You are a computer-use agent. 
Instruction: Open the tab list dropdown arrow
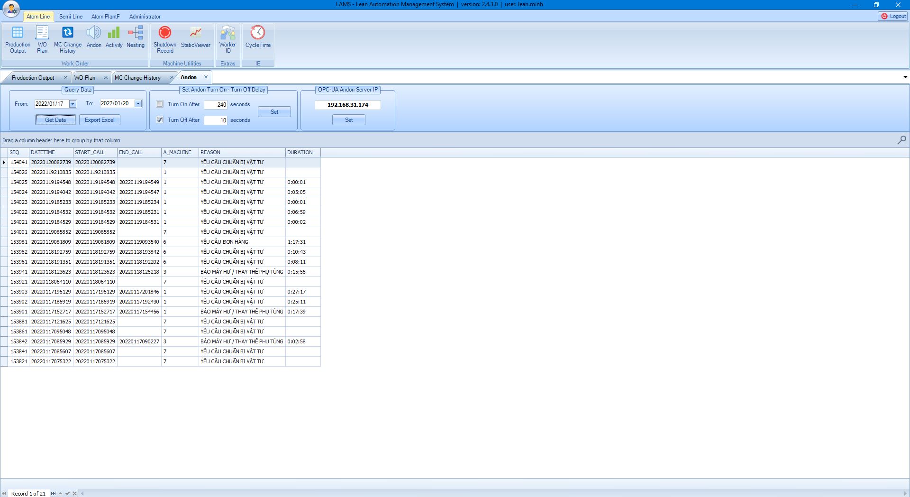coord(905,77)
